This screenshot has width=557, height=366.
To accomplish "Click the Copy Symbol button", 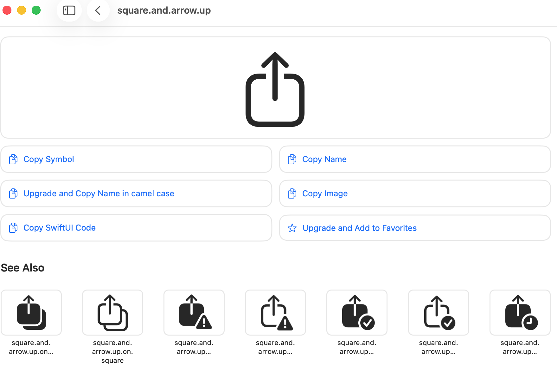I will [136, 159].
